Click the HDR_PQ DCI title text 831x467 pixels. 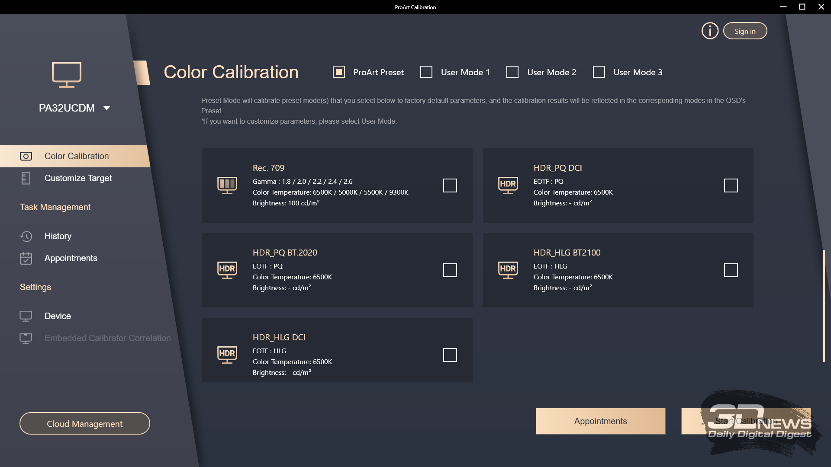[x=557, y=168]
